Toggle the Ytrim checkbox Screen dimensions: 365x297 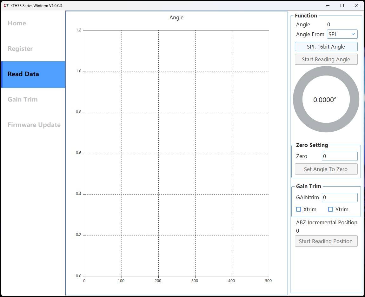tap(330, 209)
